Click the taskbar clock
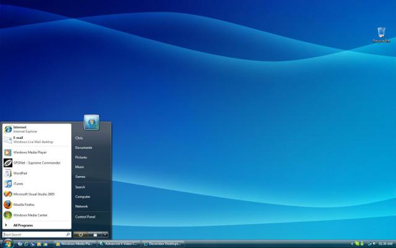This screenshot has width=396, height=248. [385, 244]
